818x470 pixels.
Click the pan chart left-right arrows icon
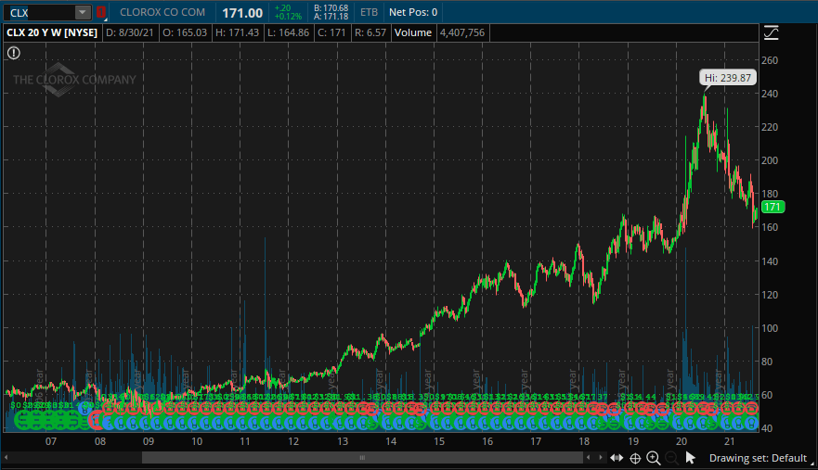tap(617, 458)
